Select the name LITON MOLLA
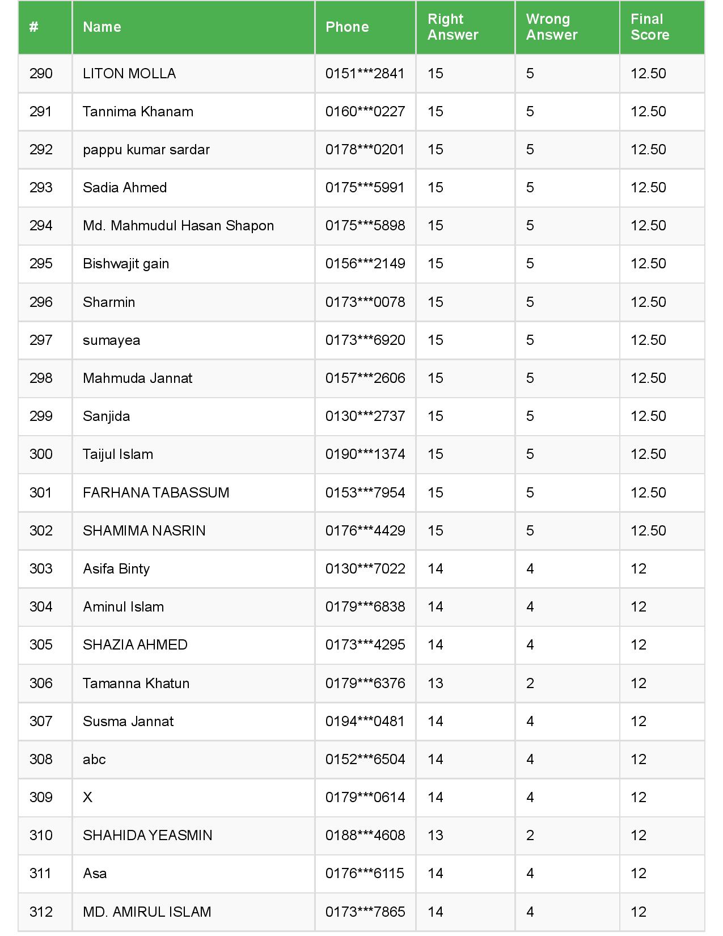Screen dimensions: 723x936 click(x=129, y=74)
